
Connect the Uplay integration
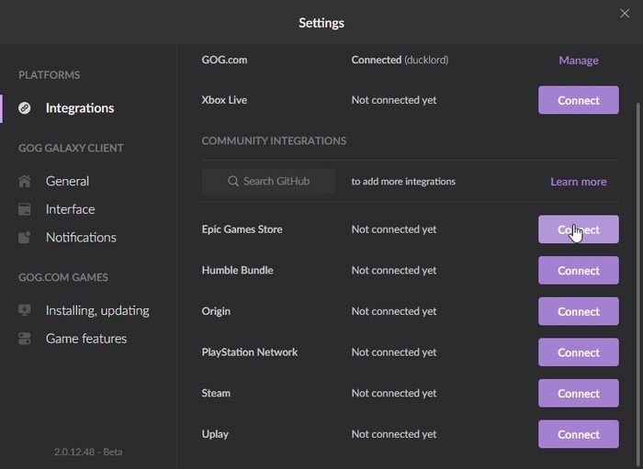click(578, 434)
